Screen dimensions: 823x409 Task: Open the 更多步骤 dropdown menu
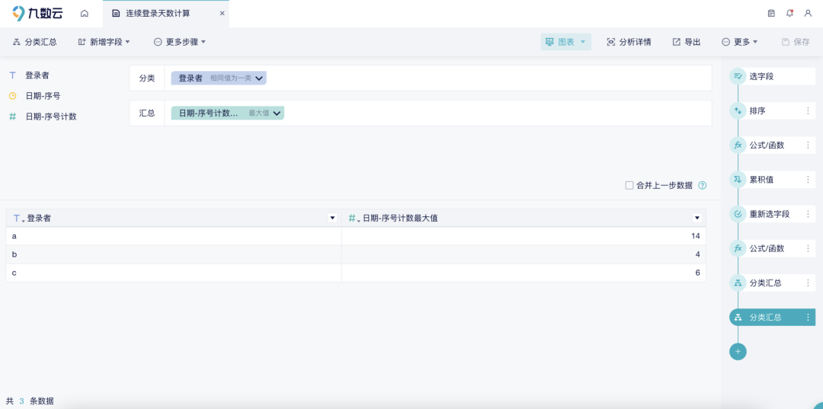pos(180,42)
